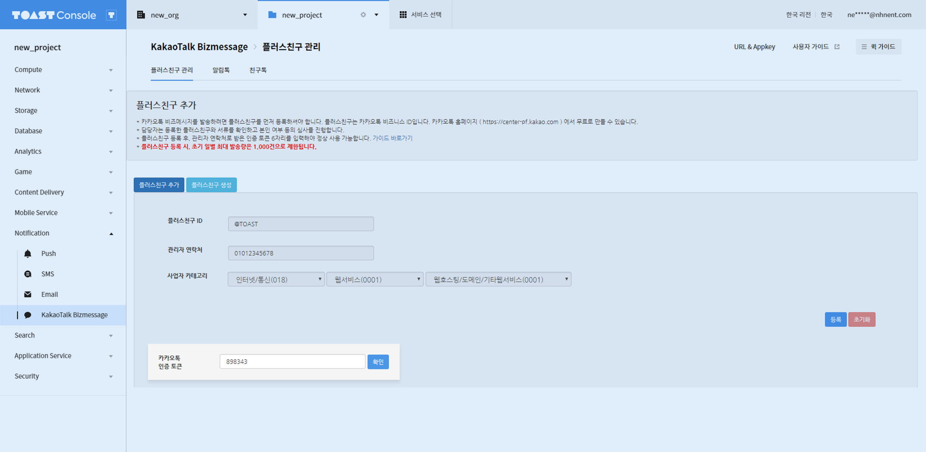
Task: Click the quick guide list icon
Action: pos(864,47)
